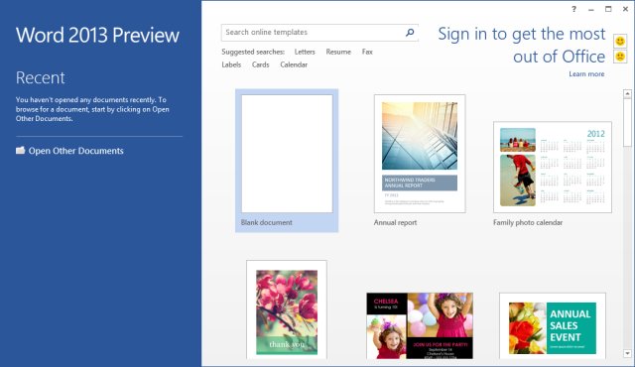Maximize the Word window

(608, 9)
